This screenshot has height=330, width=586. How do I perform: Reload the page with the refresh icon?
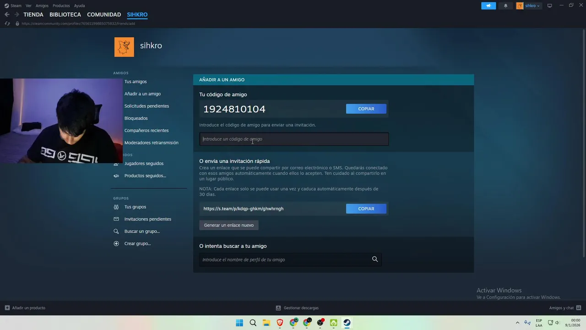point(7,23)
